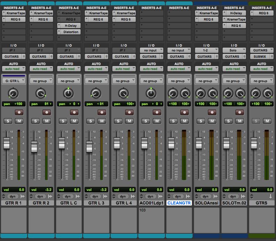
Task: Solo the CLEANGTR track
Action: (x=173, y=121)
